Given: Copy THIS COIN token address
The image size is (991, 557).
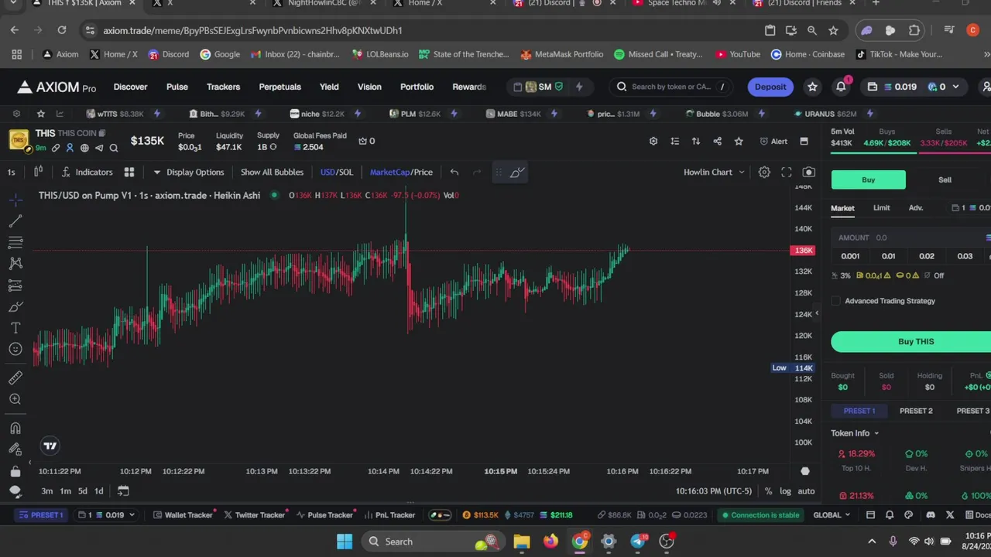Looking at the screenshot, I should coord(101,133).
